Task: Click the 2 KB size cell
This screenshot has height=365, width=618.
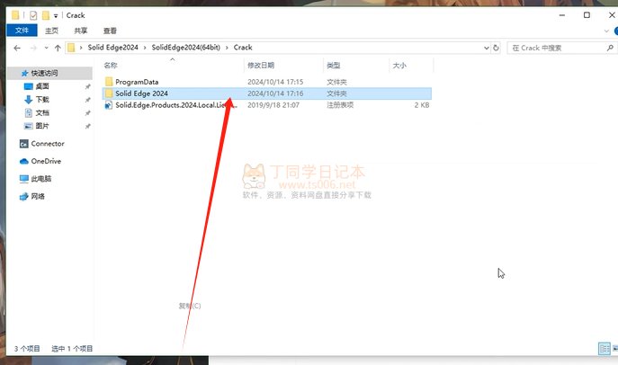Action: pyautogui.click(x=422, y=105)
